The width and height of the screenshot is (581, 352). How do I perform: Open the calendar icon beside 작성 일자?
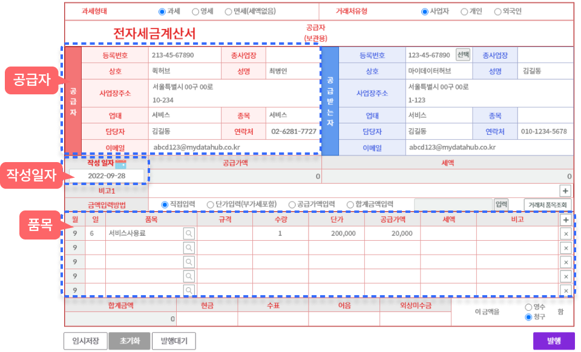click(121, 163)
